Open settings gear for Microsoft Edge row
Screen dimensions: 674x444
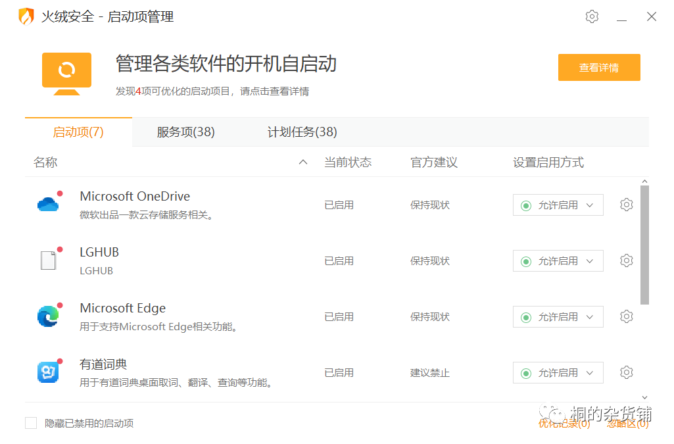[x=626, y=316]
